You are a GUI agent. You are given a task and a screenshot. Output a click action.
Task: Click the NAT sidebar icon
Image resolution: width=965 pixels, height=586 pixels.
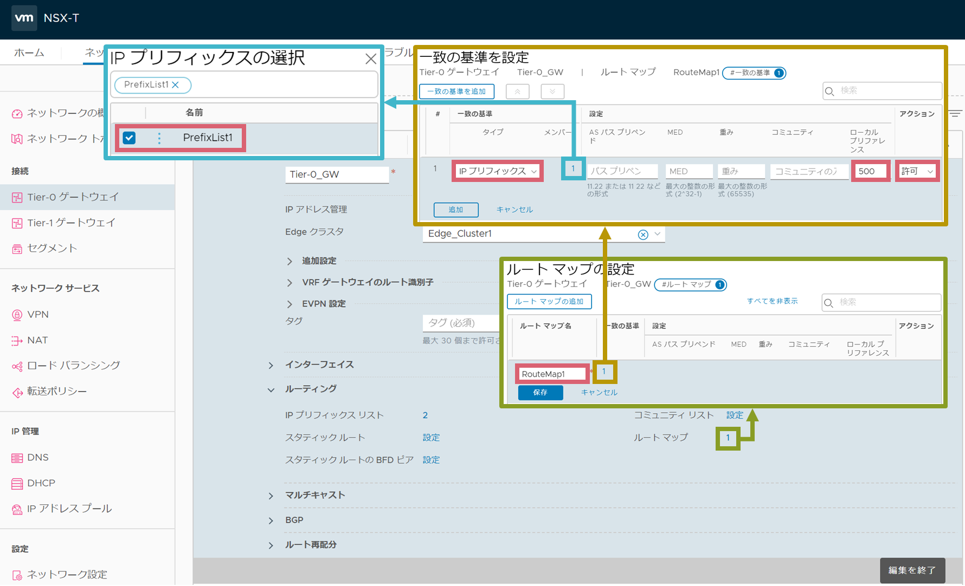(17, 341)
